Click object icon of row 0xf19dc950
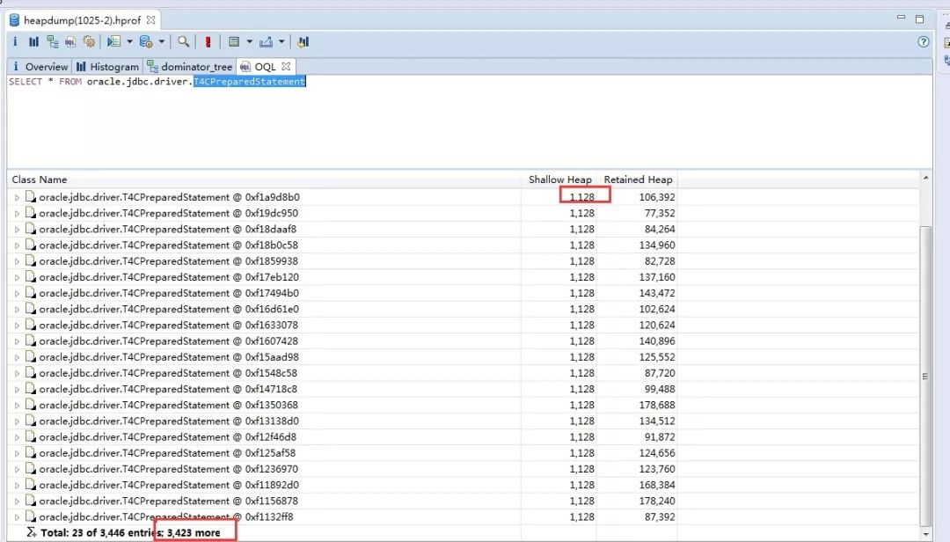950x542 pixels. point(31,213)
